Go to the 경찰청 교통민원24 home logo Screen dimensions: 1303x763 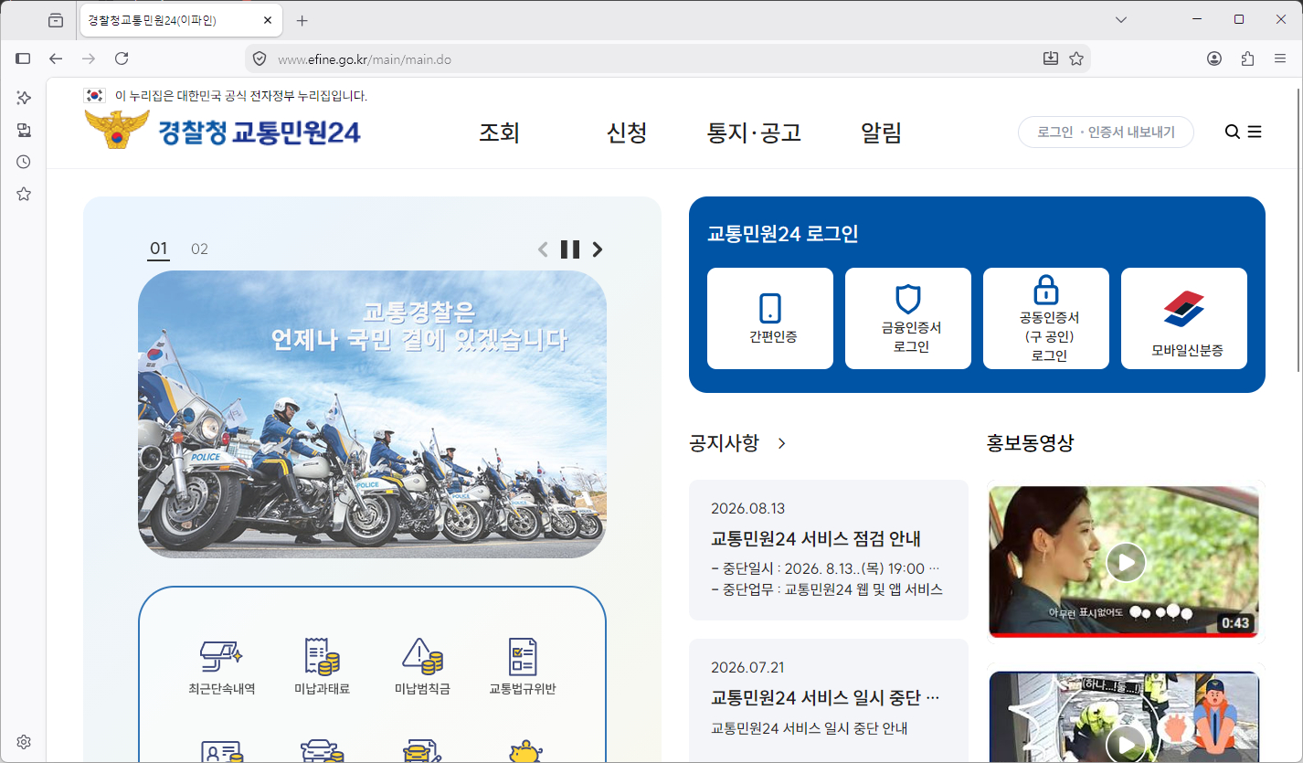(223, 132)
